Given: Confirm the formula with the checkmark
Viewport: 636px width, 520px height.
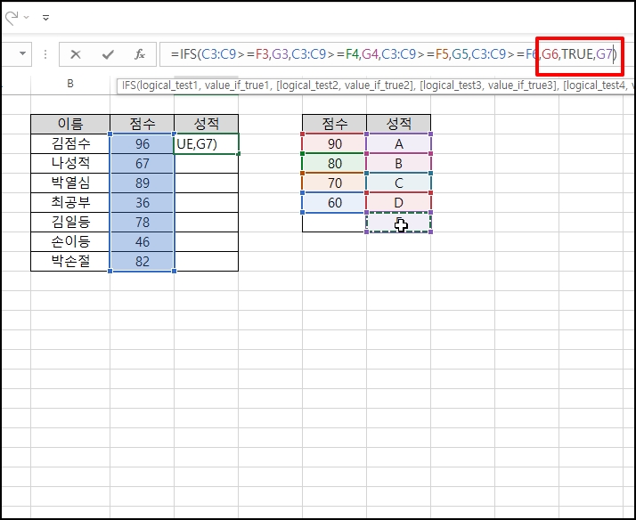Looking at the screenshot, I should (x=108, y=54).
